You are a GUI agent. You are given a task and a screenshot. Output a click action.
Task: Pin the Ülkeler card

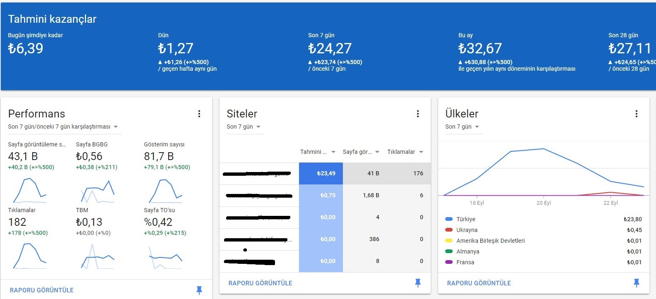coord(637,283)
